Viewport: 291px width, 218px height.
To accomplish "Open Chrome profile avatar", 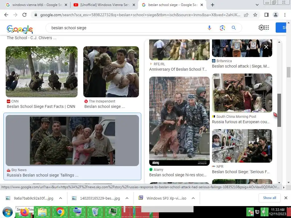I will (x=276, y=15).
